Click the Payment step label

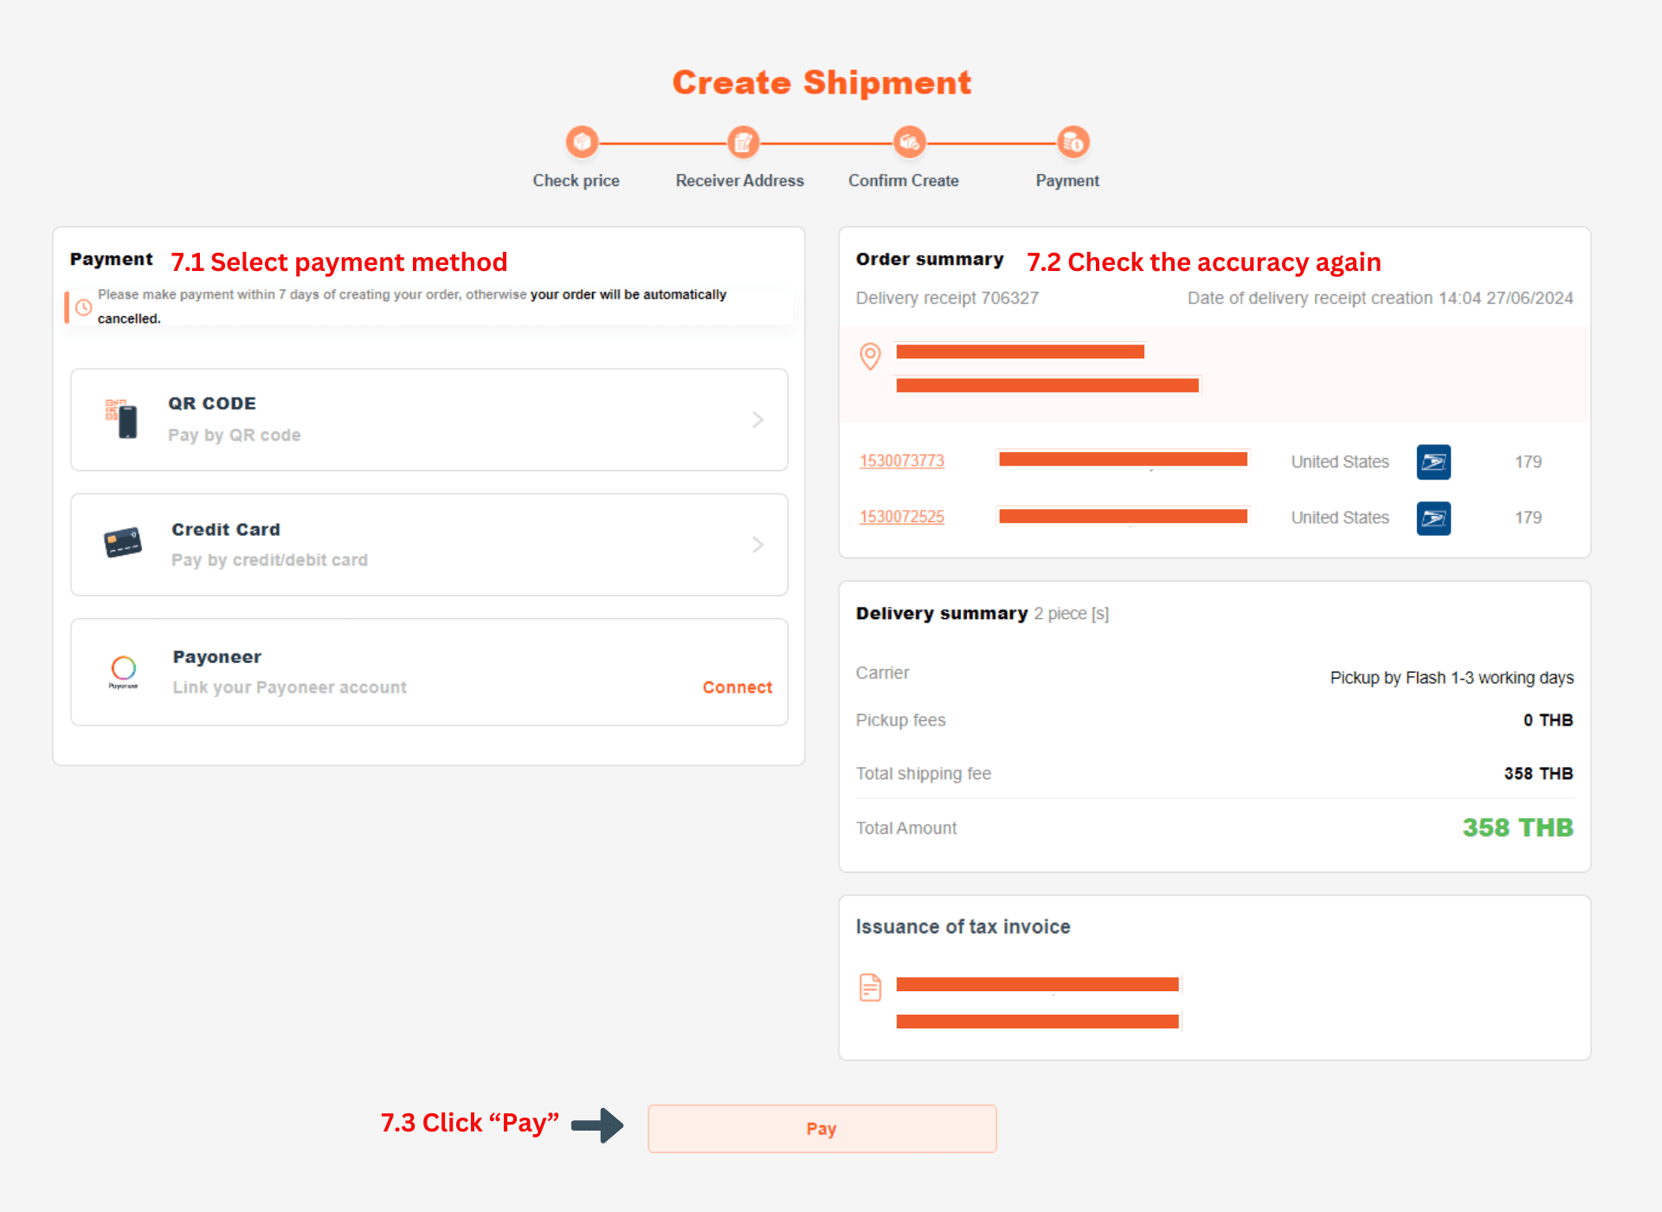click(x=1067, y=181)
